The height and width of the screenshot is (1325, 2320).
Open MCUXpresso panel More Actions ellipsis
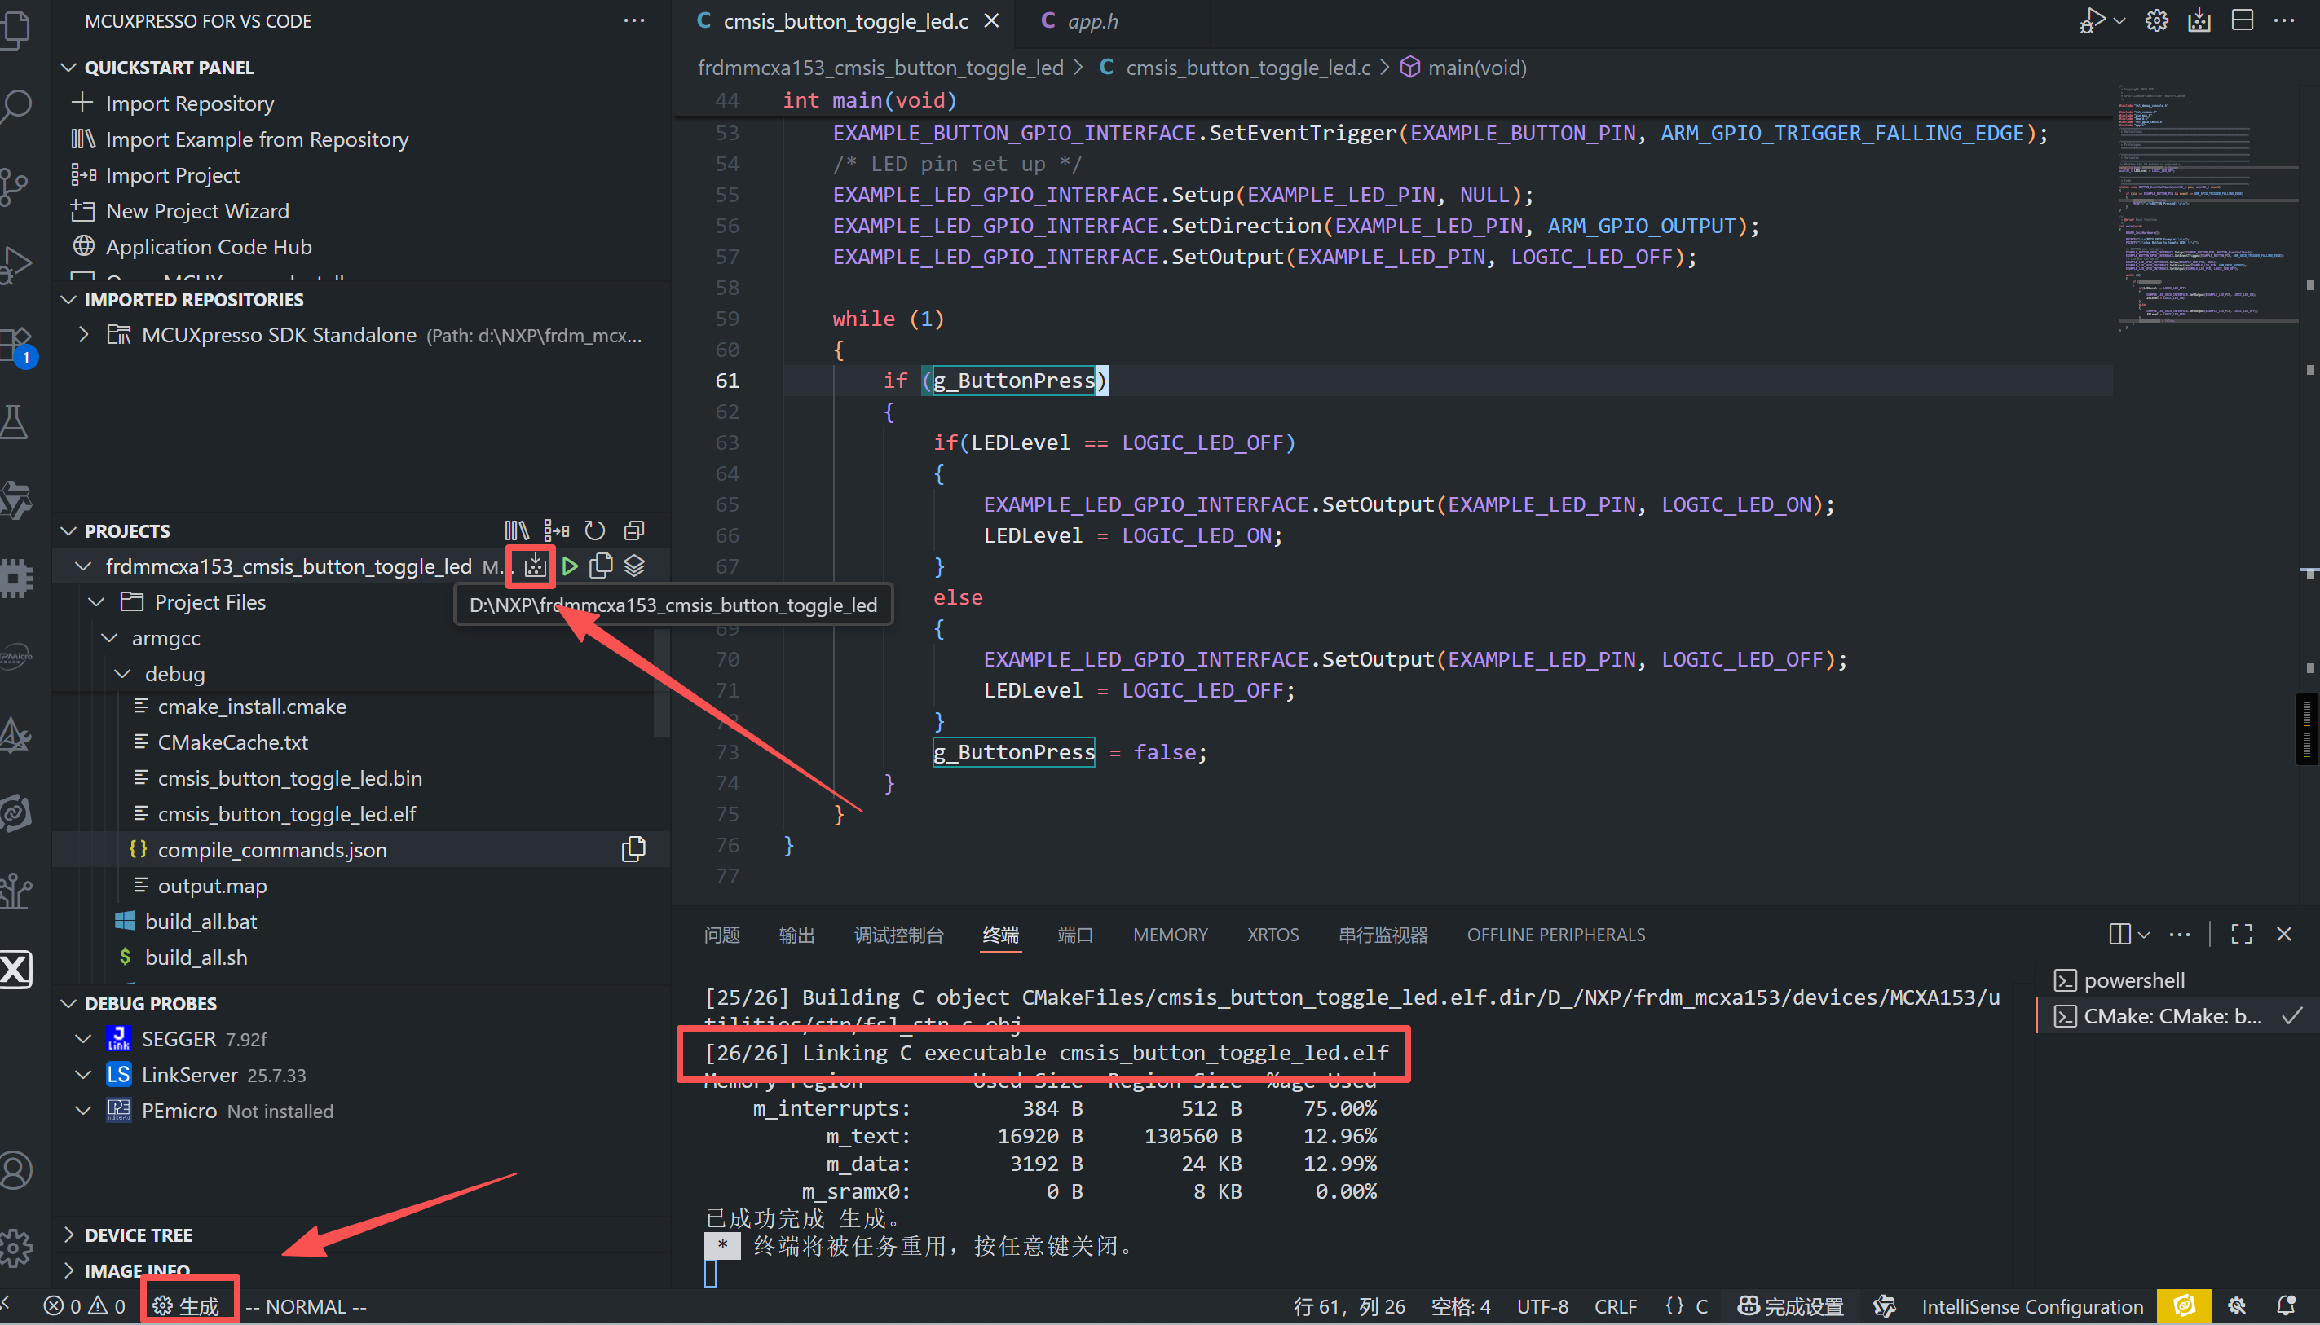[634, 21]
